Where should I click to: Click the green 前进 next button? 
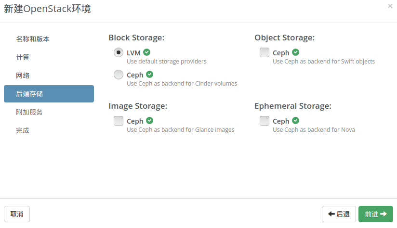(376, 214)
